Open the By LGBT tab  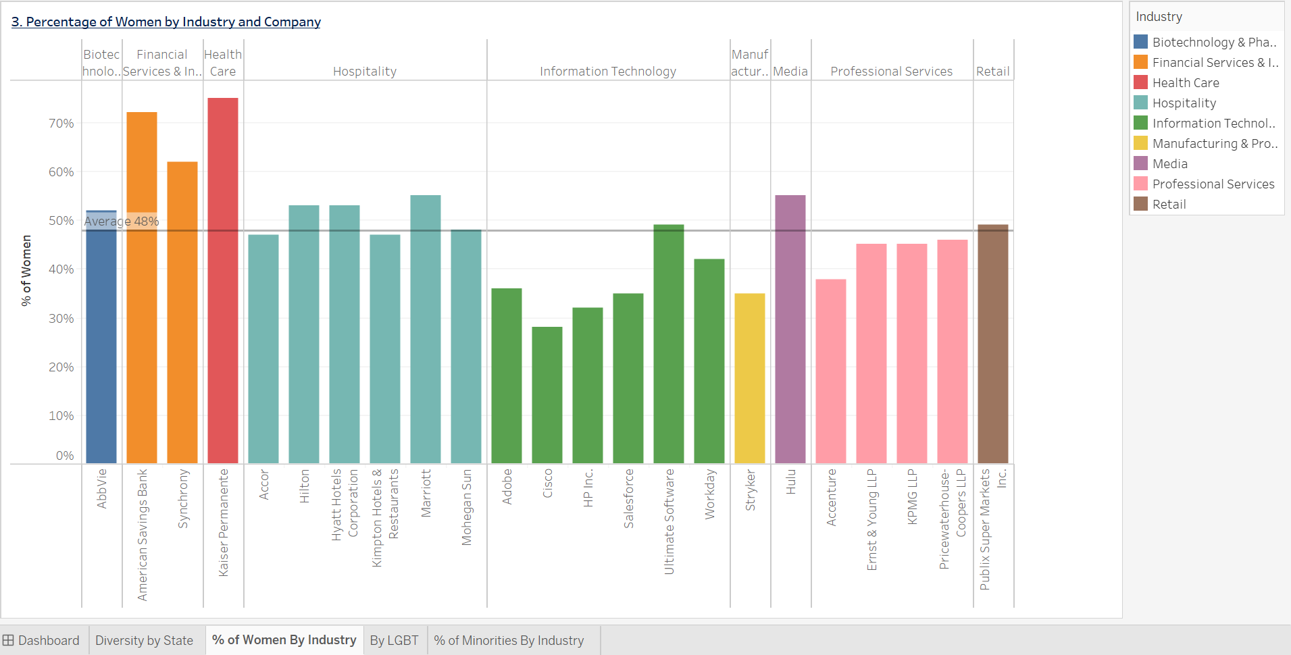[x=395, y=640]
